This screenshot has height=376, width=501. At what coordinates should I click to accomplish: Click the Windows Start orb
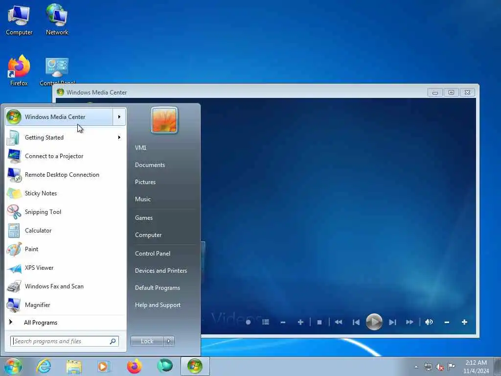[x=13, y=366]
